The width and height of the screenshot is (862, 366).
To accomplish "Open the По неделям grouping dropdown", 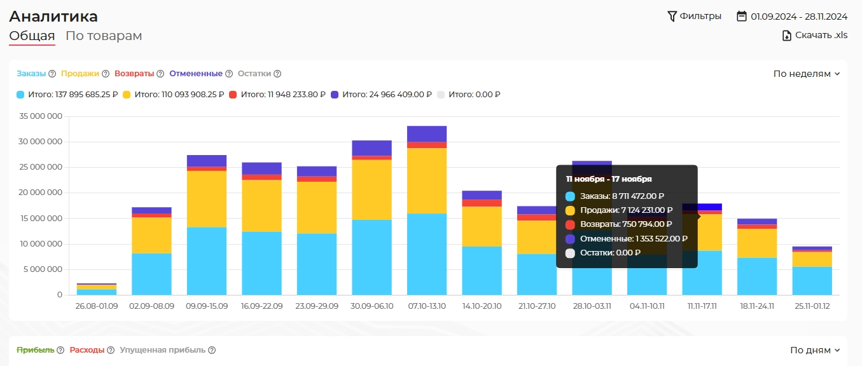I will click(x=806, y=74).
